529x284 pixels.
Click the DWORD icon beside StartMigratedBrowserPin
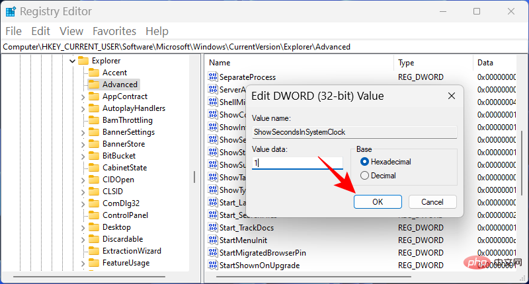pyautogui.click(x=213, y=253)
